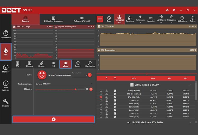Viewport: 198px width, 135px height.
Task: Open the Benchmark section
Action: click(x=6, y=34)
